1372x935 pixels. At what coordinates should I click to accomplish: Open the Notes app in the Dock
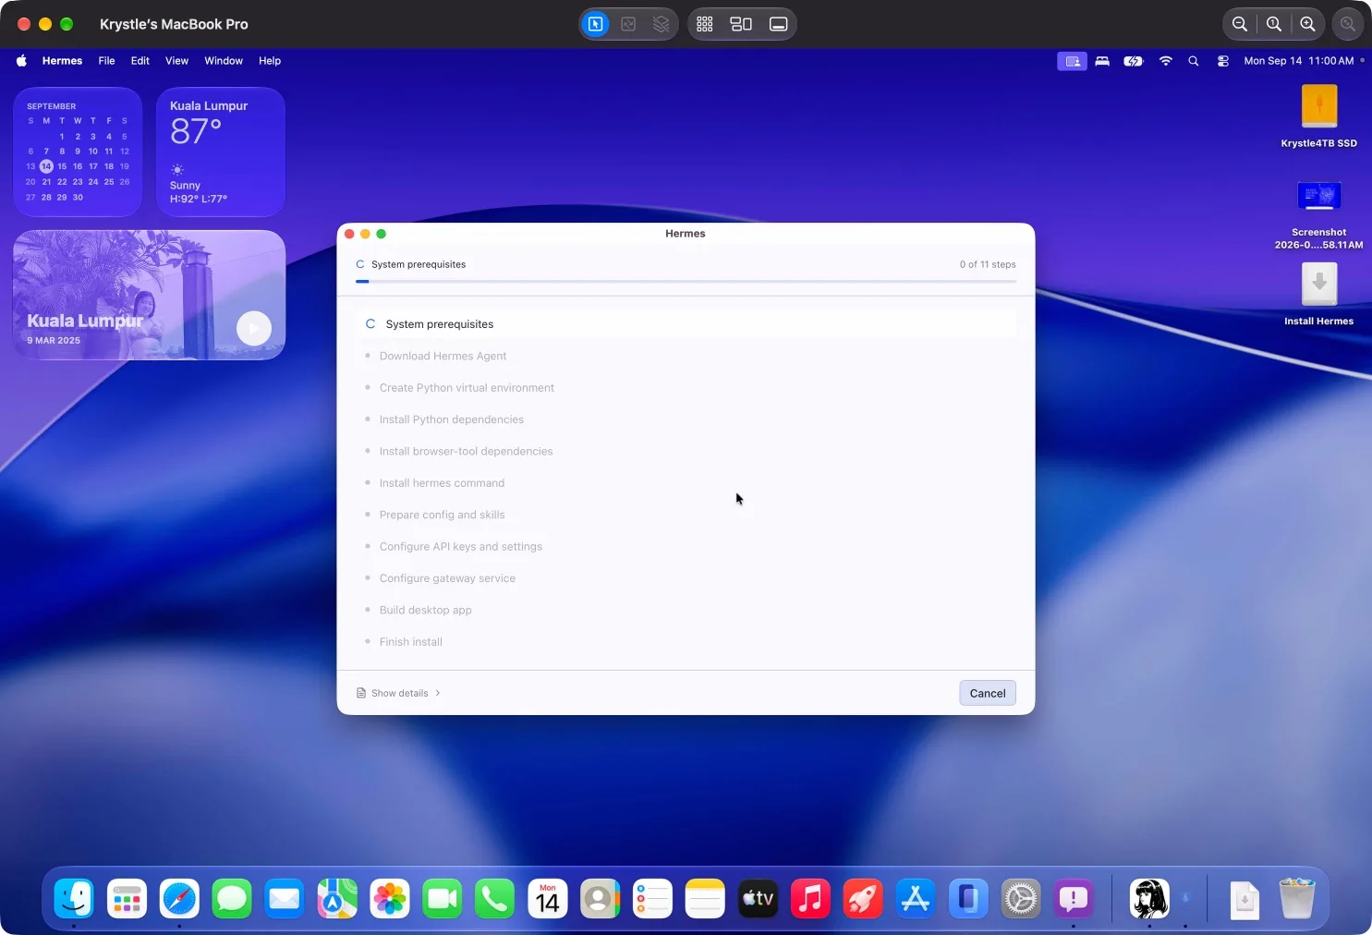(705, 898)
